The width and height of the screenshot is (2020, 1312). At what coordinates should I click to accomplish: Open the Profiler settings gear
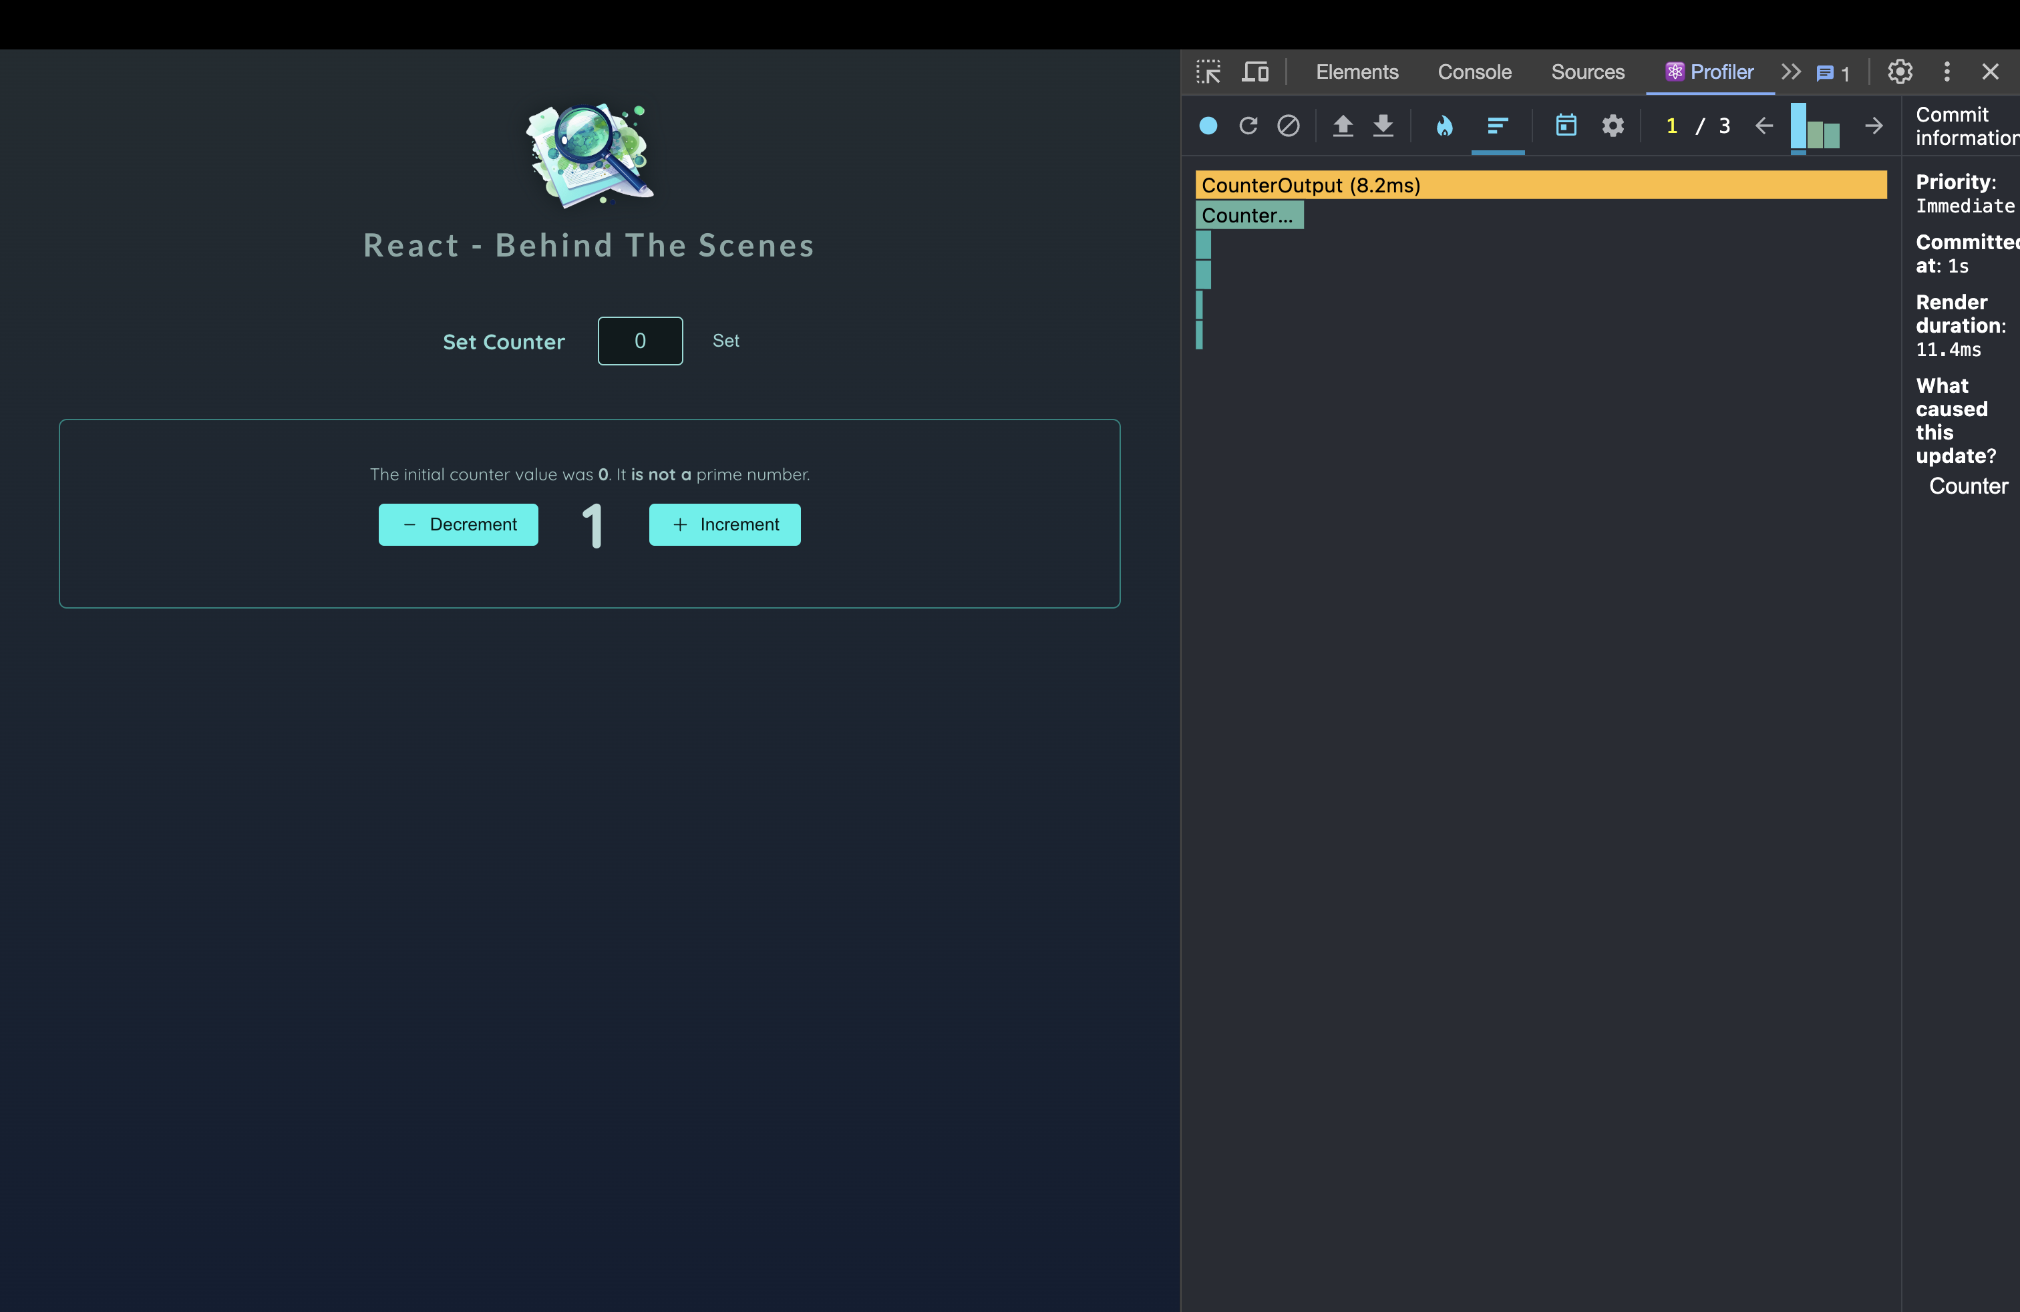pos(1613,126)
